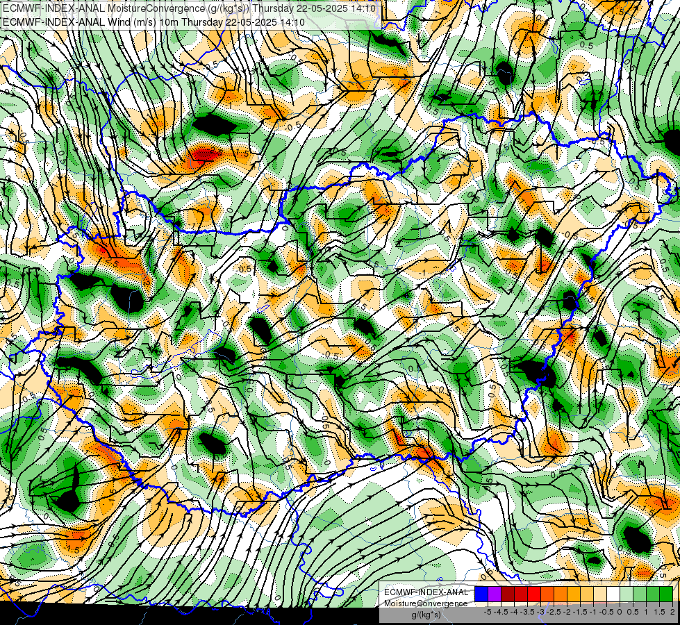Screen dimensions: 680x625
Task: Click the blue legend swatch
Action: tap(481, 594)
